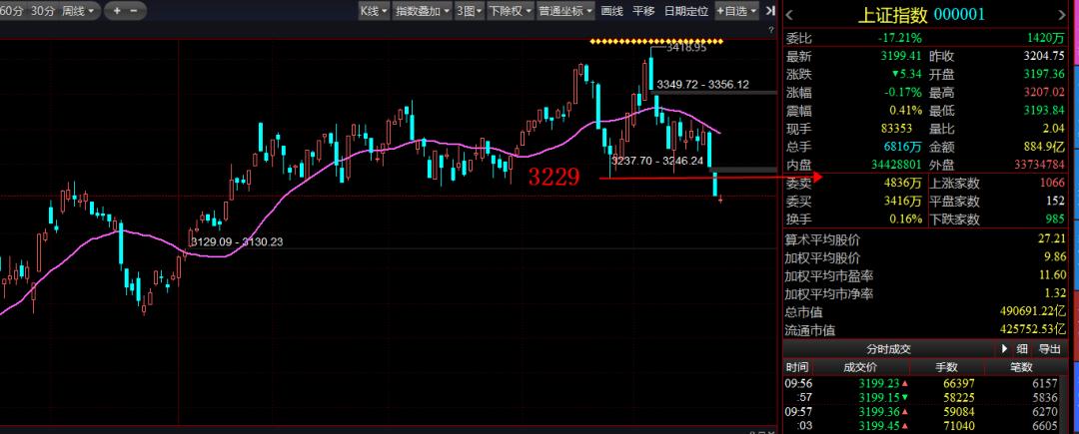Click the 分时成交 panel header
The height and width of the screenshot is (434, 1079).
pyautogui.click(x=888, y=349)
